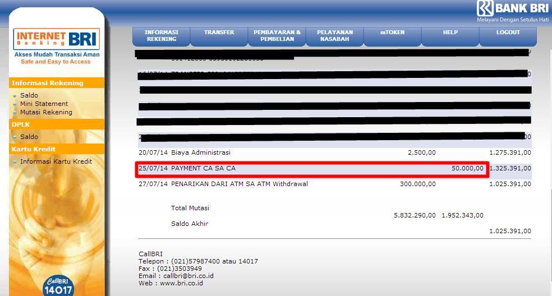Viewport: 552px width, 296px height.
Task: Select the CallBRI contact heading
Action: (x=150, y=254)
